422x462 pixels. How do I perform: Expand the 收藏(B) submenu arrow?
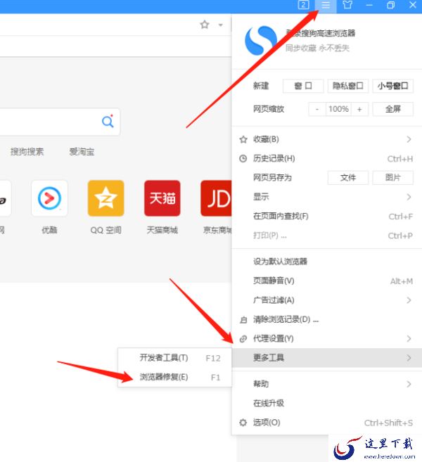click(x=409, y=139)
